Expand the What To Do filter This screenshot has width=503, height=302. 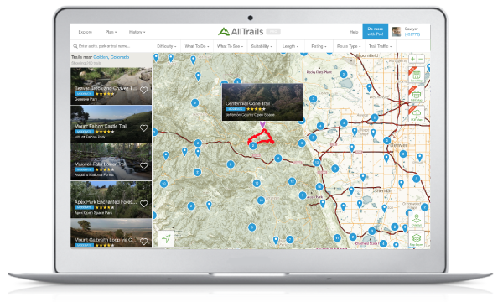pos(197,46)
